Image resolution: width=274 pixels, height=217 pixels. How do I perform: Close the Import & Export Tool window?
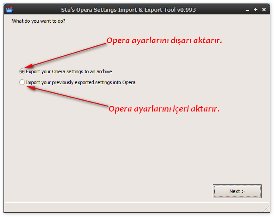[264, 10]
